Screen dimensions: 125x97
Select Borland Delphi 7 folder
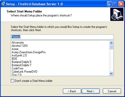tap(21, 65)
